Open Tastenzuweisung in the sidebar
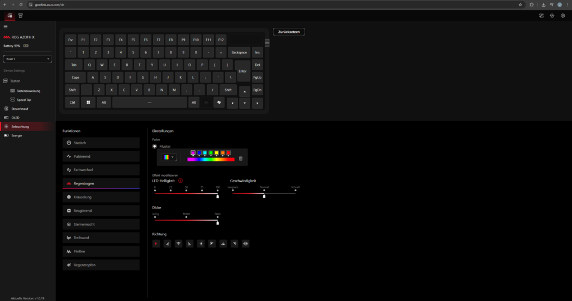Screen dimensions: 572x301 pyautogui.click(x=28, y=91)
